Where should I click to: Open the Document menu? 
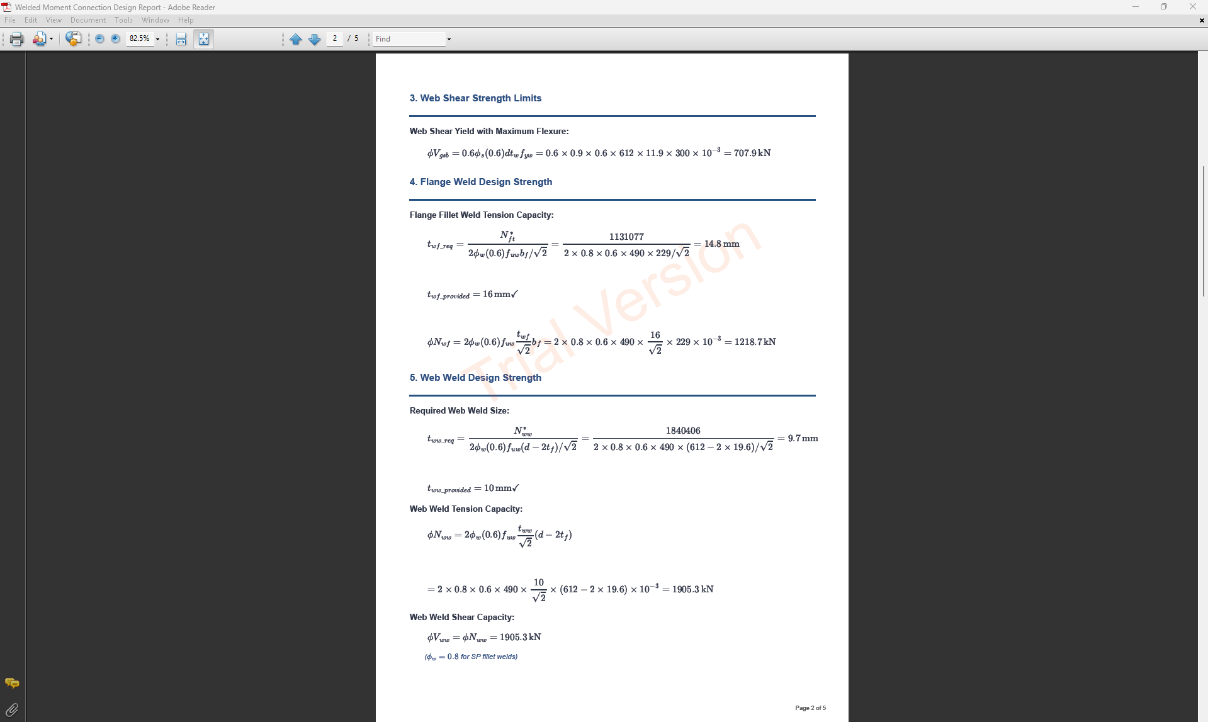[x=88, y=20]
